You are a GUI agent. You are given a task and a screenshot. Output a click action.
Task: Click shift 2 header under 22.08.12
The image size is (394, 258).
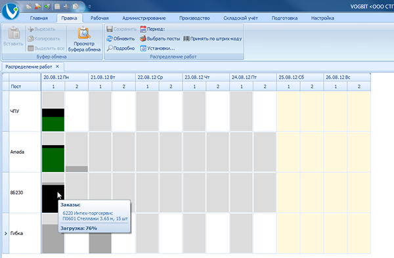[x=171, y=87]
